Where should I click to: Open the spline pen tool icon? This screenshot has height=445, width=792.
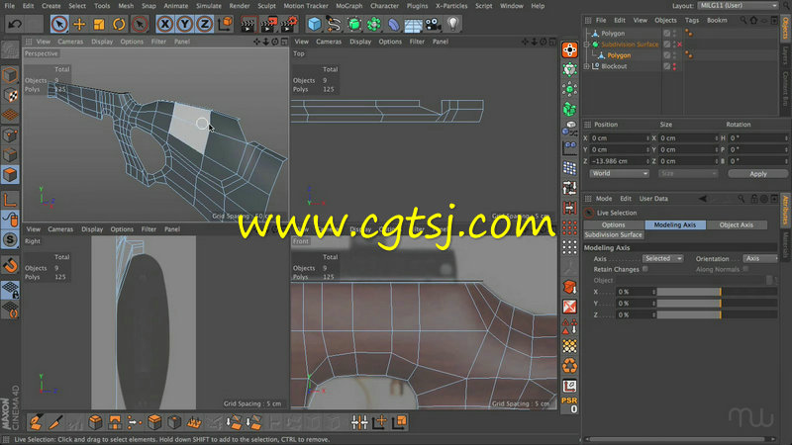click(334, 24)
